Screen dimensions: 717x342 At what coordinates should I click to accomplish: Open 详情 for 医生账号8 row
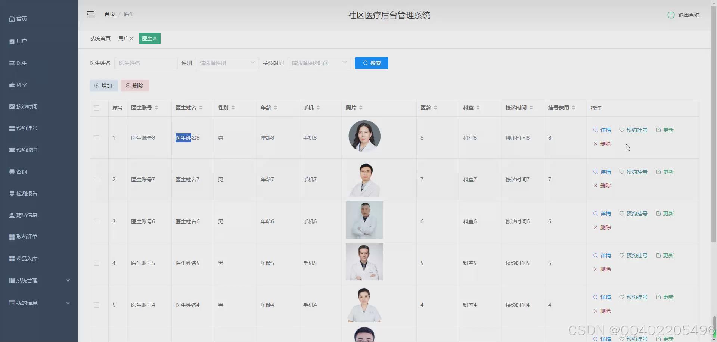pos(602,130)
